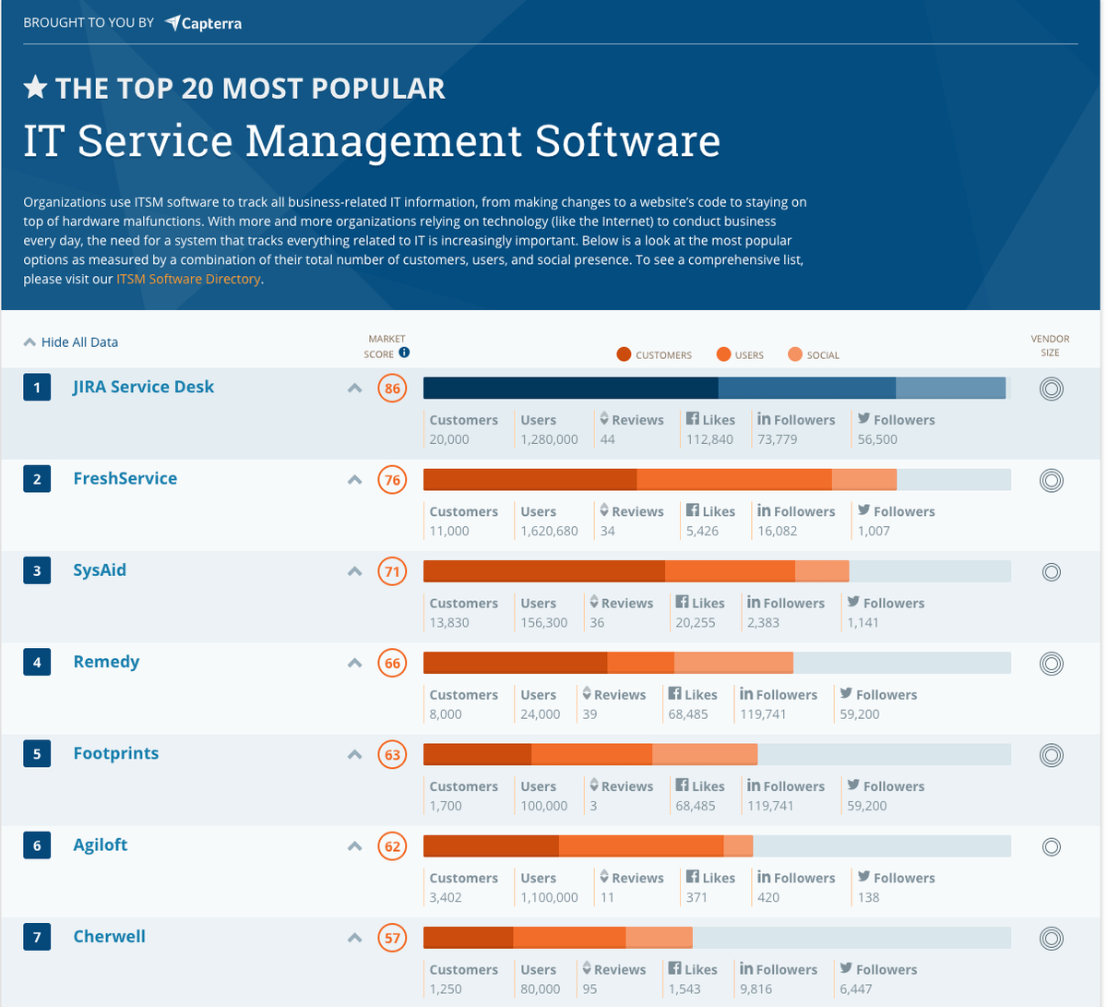Click JIRA Service Desk vendor size icon
The height and width of the screenshot is (1007, 1107).
pyautogui.click(x=1051, y=389)
